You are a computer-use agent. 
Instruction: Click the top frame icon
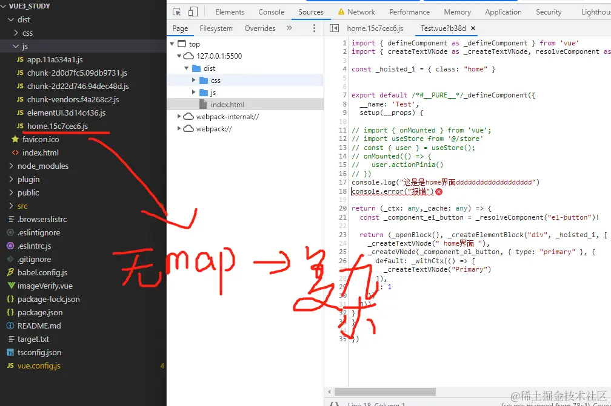[182, 44]
